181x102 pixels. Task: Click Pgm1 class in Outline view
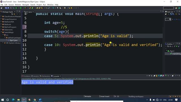point(171,51)
